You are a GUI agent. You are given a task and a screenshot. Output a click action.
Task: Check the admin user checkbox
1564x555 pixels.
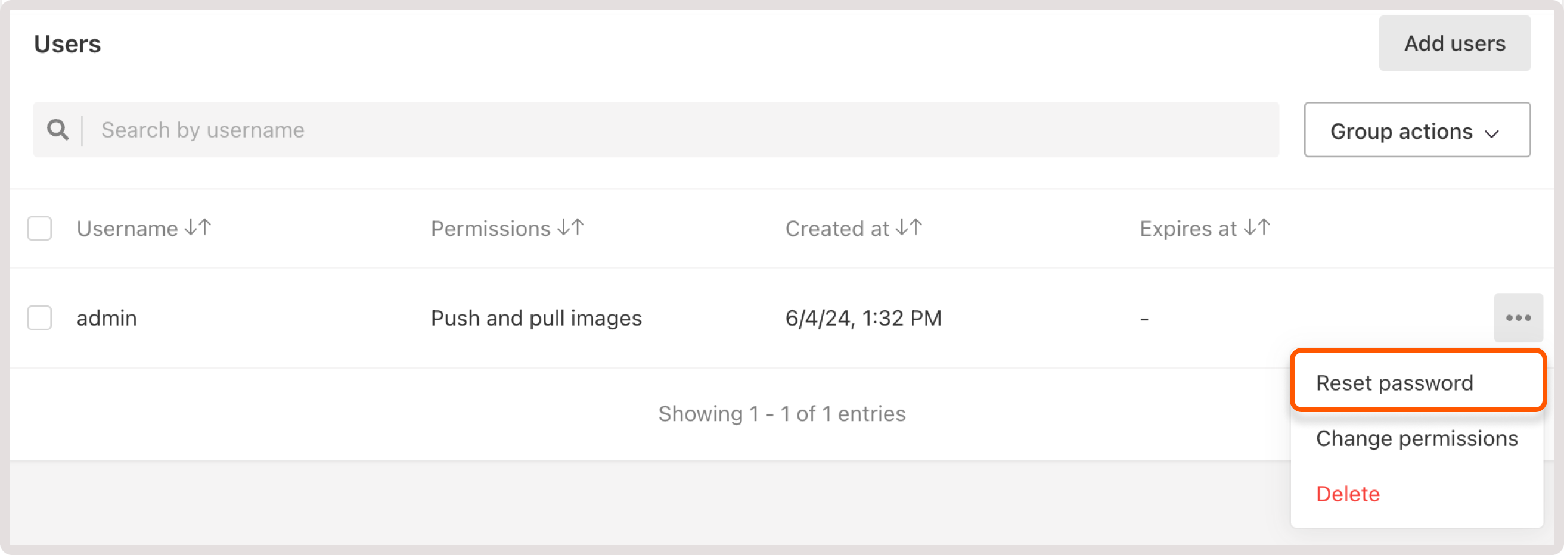coord(39,318)
